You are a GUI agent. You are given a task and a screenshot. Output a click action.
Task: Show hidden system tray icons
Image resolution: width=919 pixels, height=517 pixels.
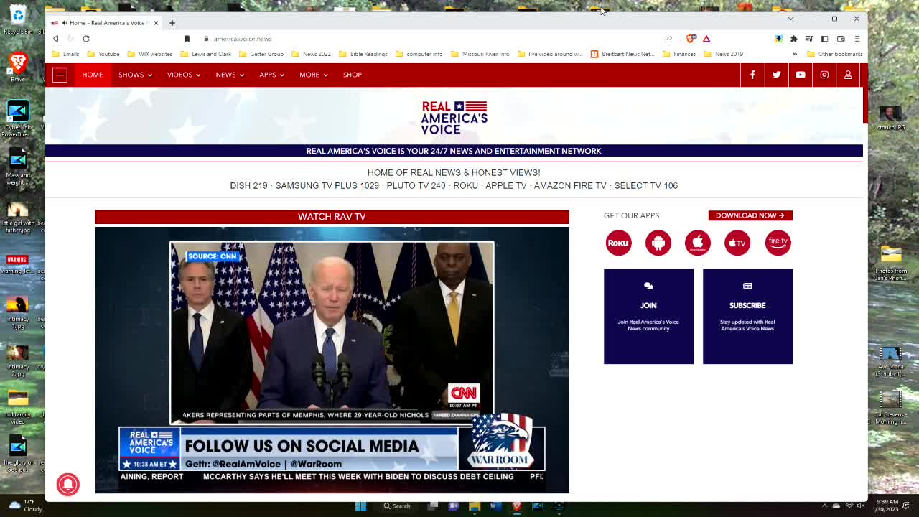pos(824,506)
